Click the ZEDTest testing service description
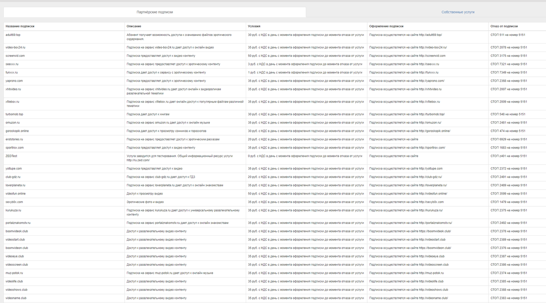The width and height of the screenshot is (546, 303). [179, 158]
